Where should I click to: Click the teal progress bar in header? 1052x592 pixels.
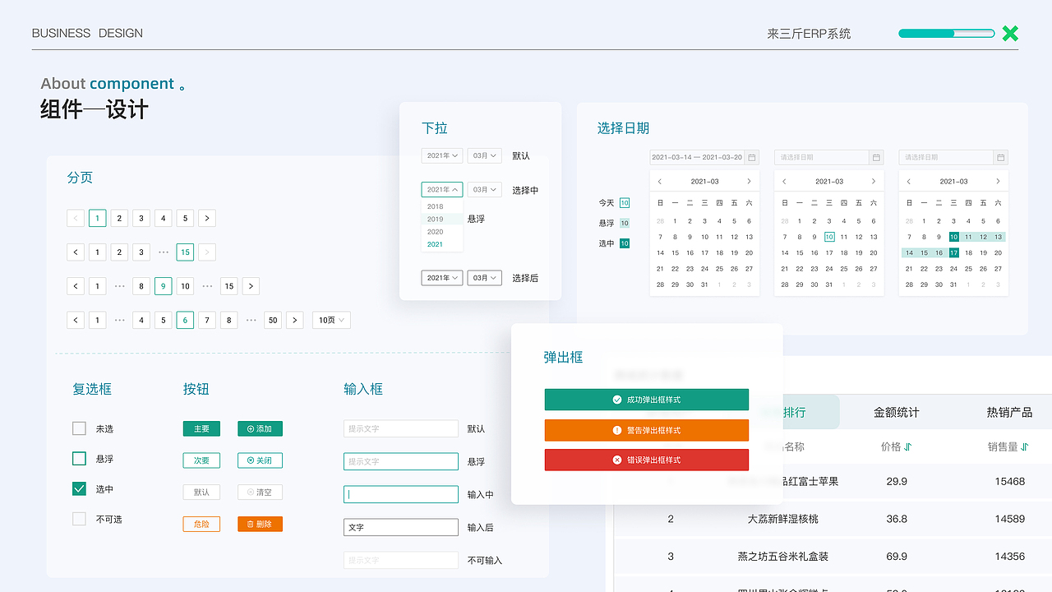click(947, 34)
